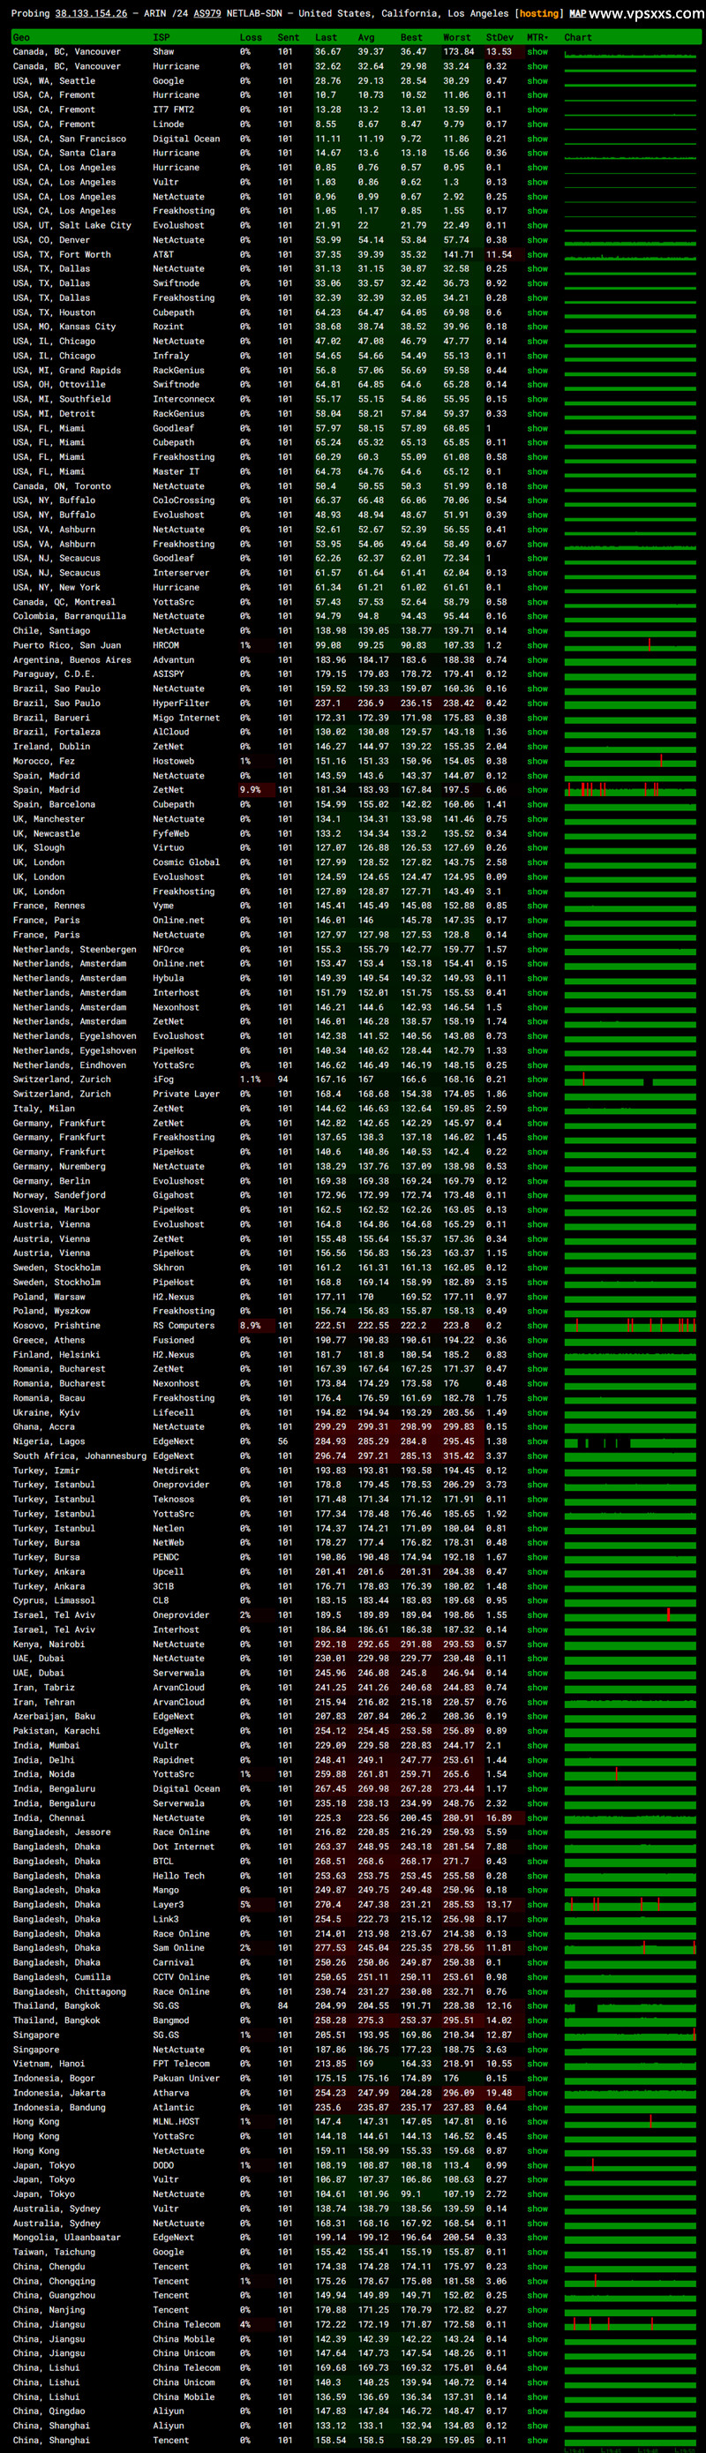The width and height of the screenshot is (706, 2453).
Task: Select the ISP cell 'RS Computers'
Action: pyautogui.click(x=184, y=1326)
